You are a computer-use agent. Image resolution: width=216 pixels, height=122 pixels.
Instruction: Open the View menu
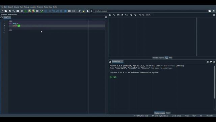point(50,7)
